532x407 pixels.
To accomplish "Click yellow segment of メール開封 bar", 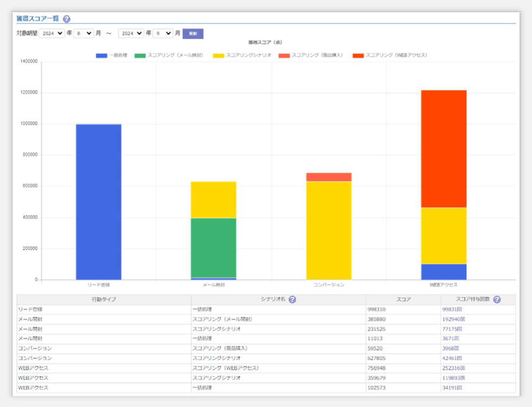I will click(x=213, y=200).
